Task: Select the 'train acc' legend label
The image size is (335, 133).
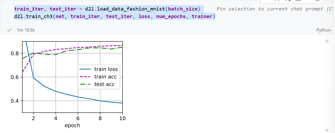Action: pyautogui.click(x=105, y=77)
